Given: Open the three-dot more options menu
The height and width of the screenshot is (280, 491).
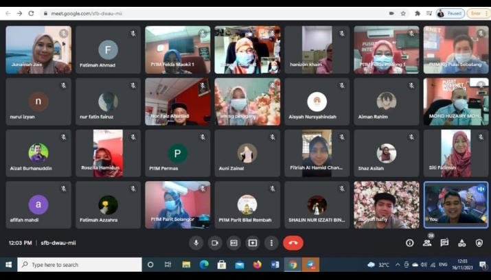Looking at the screenshot, I should click(271, 243).
